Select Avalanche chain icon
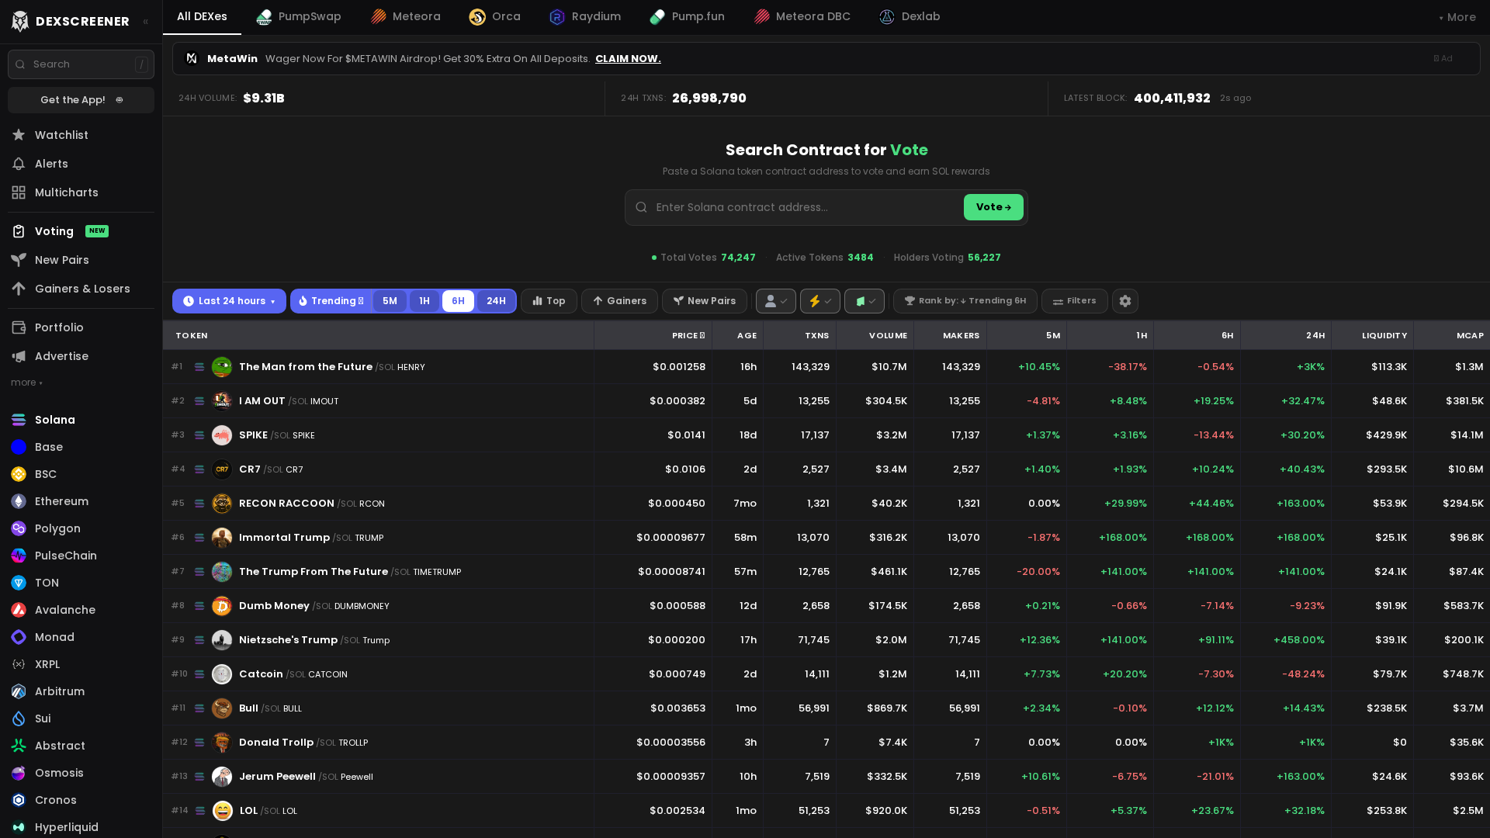This screenshot has height=838, width=1490. point(19,610)
